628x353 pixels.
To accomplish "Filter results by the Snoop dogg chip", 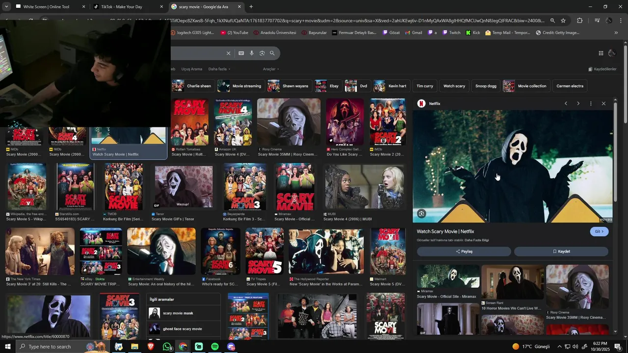I will pyautogui.click(x=486, y=86).
